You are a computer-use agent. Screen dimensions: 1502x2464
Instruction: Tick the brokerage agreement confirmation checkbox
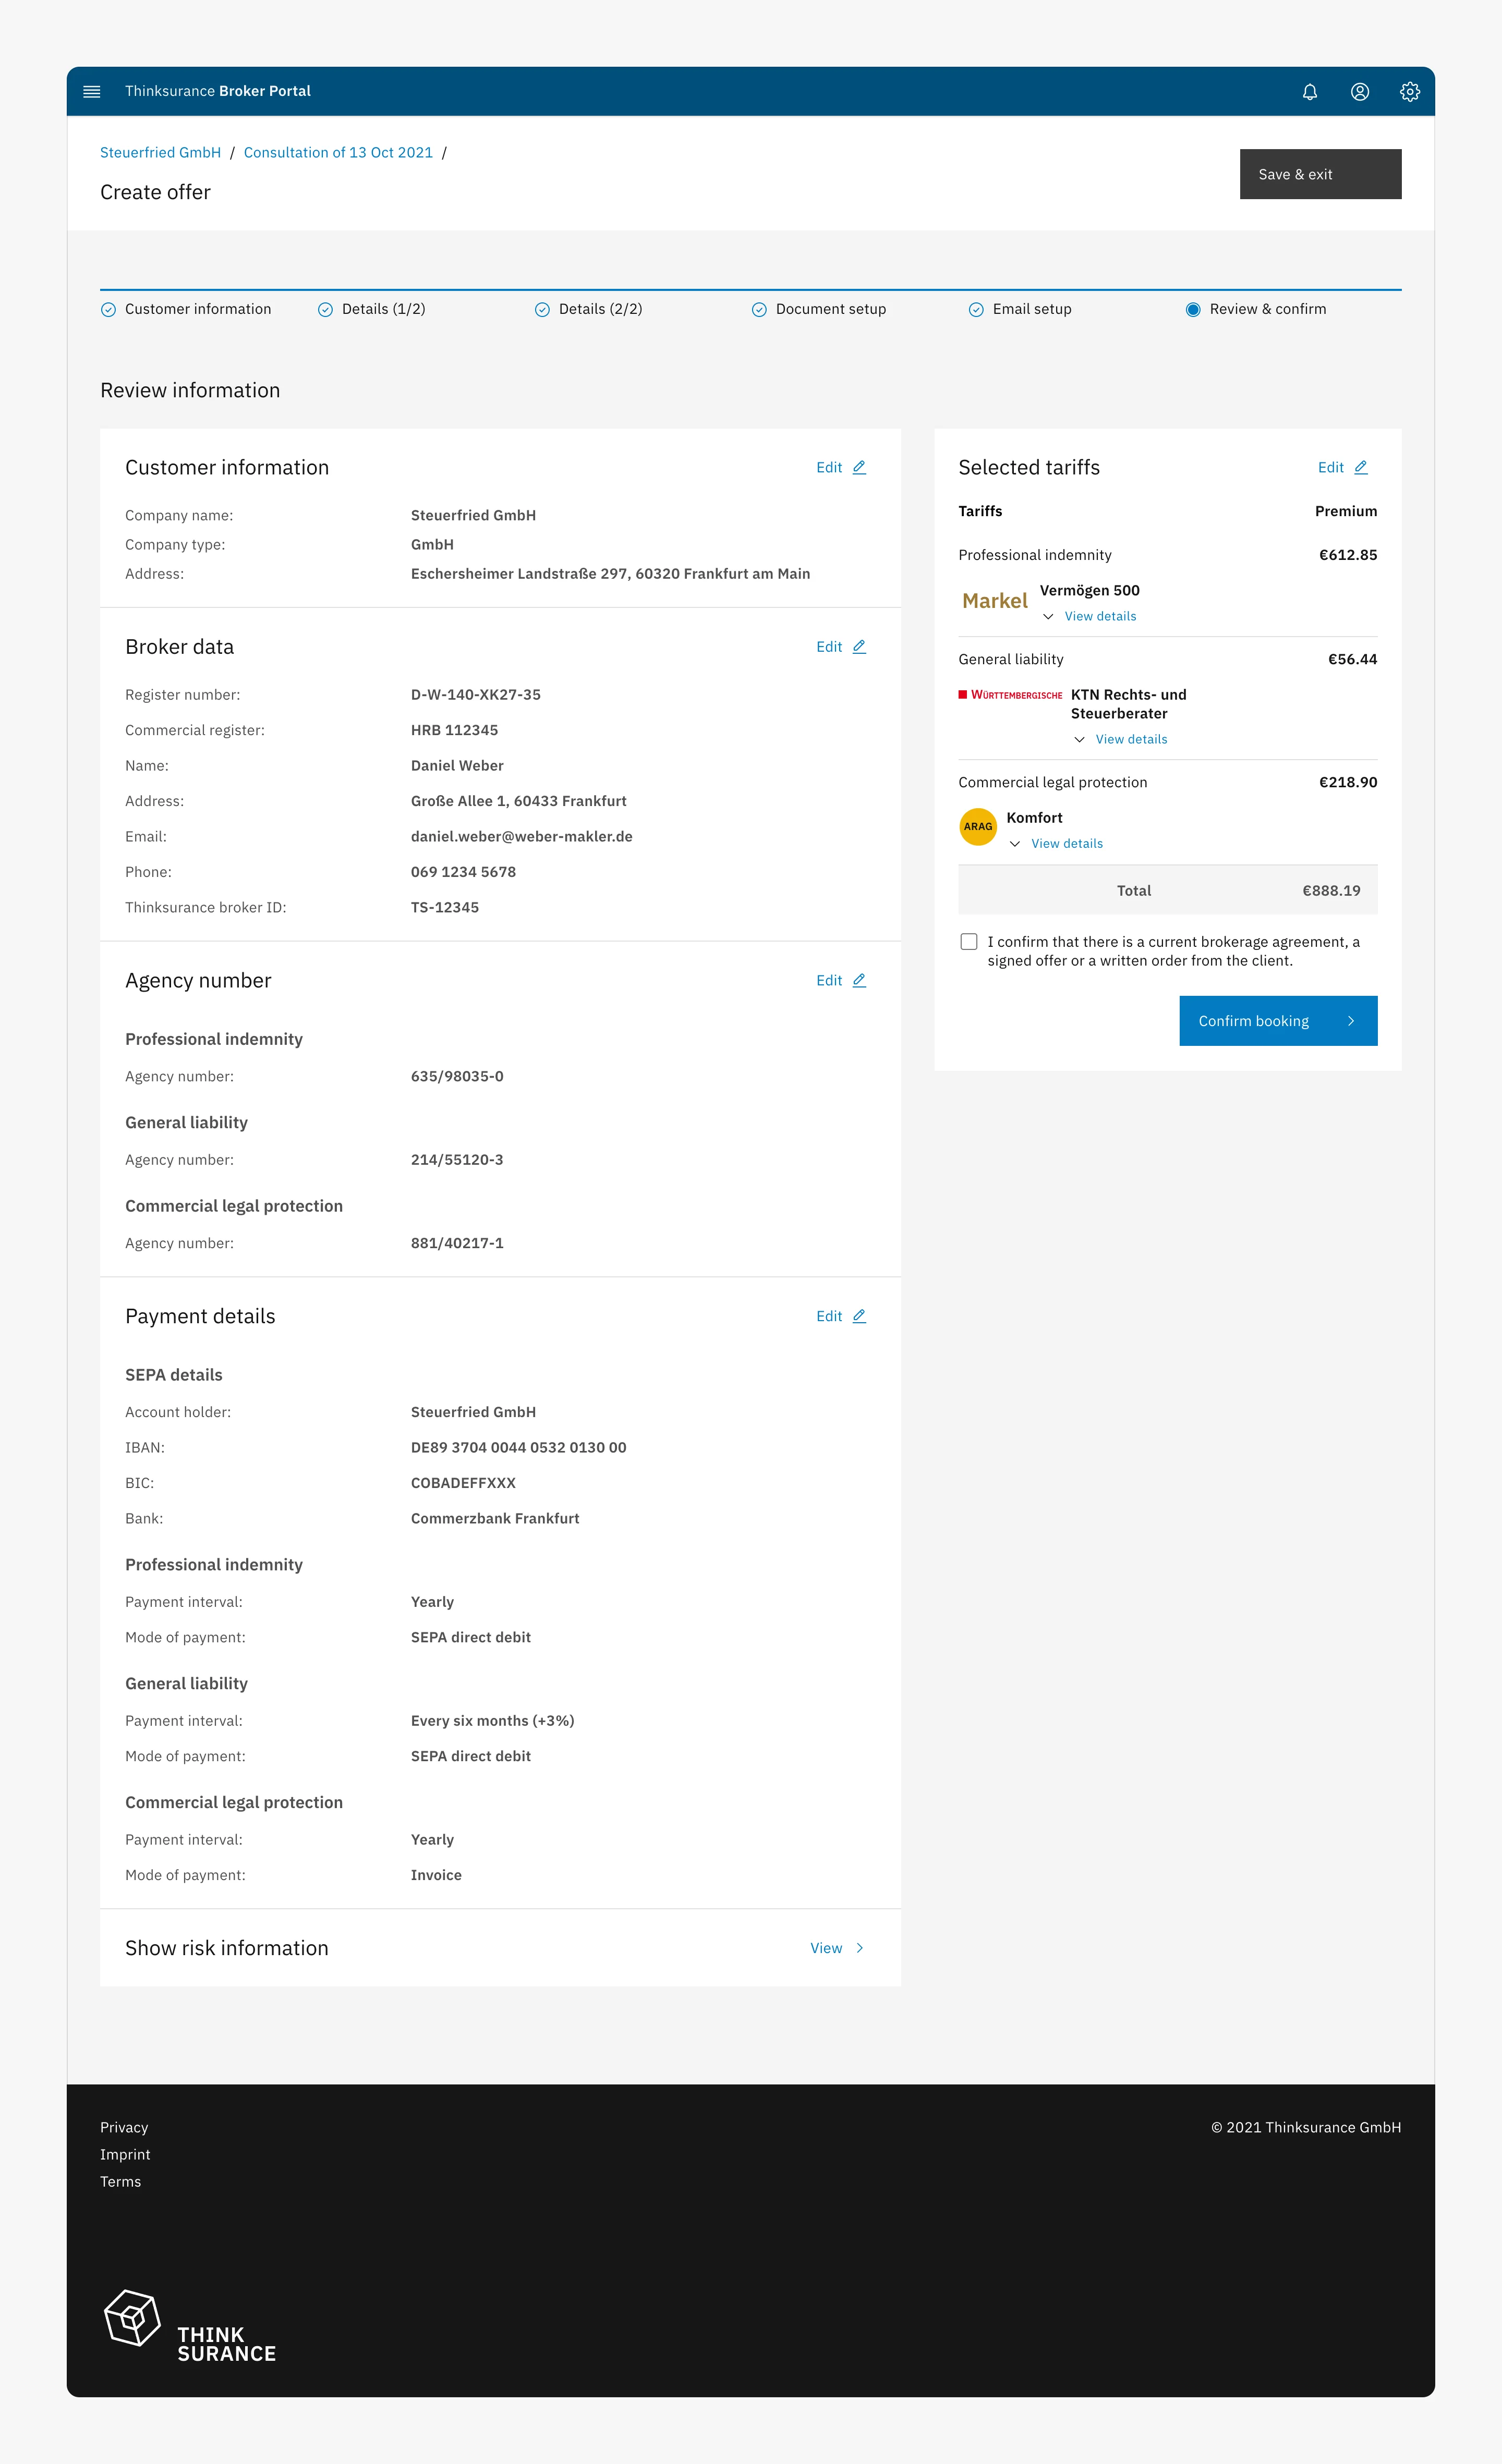coord(969,942)
